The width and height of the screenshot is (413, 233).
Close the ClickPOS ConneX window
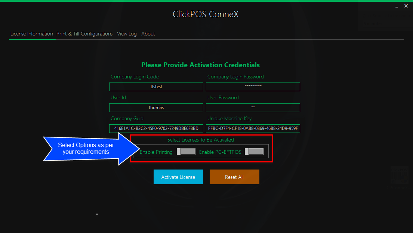click(x=406, y=6)
